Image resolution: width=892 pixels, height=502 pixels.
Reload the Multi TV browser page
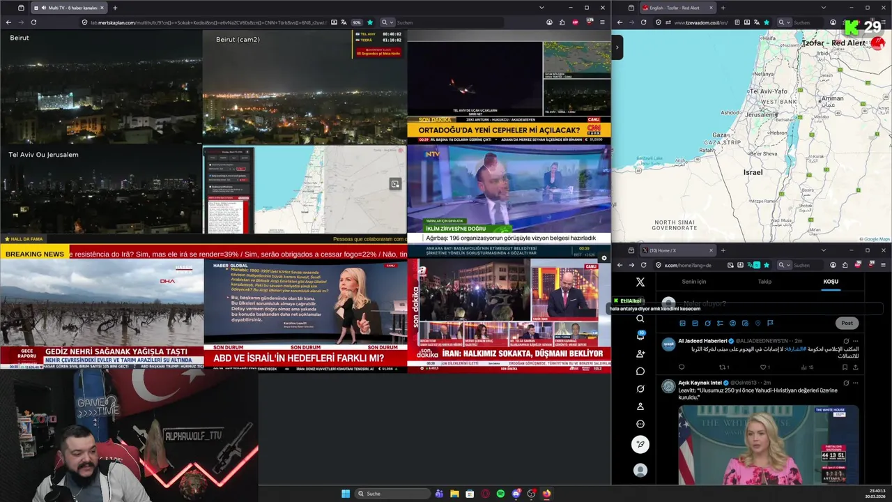33,22
